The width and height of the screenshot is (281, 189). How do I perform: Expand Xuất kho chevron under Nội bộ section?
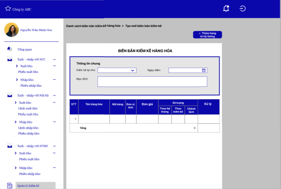click(16, 103)
